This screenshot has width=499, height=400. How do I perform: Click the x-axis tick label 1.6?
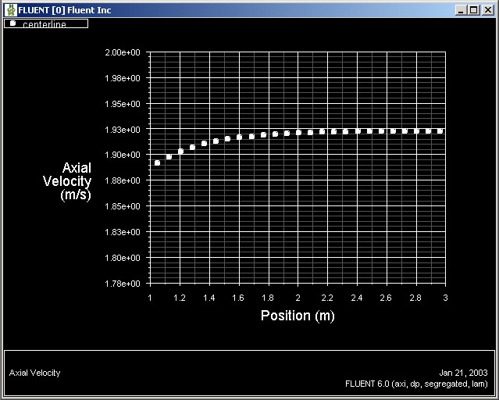point(238,298)
